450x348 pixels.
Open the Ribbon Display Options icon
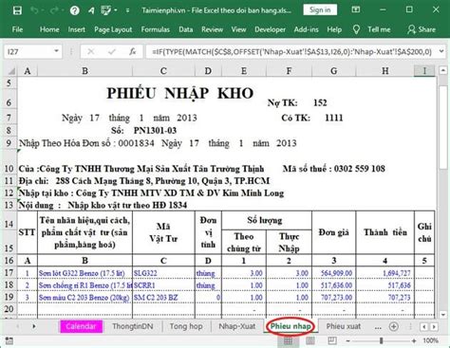[x=356, y=9]
